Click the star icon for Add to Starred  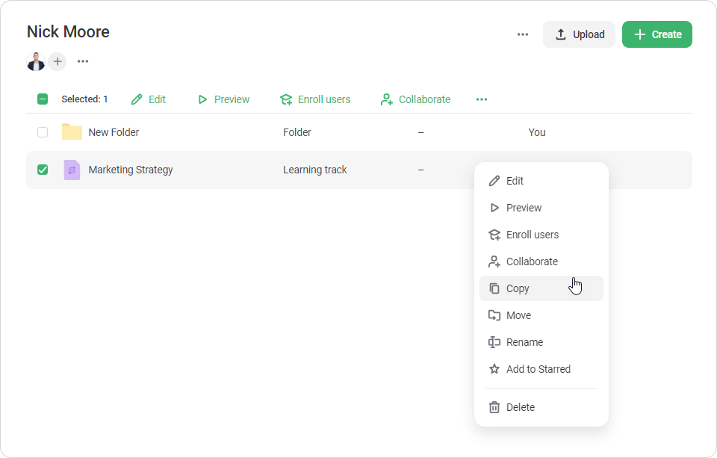tap(494, 369)
